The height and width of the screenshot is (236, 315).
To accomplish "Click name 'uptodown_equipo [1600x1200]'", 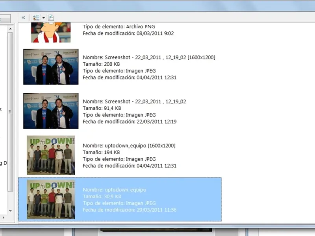I will (x=140, y=146).
